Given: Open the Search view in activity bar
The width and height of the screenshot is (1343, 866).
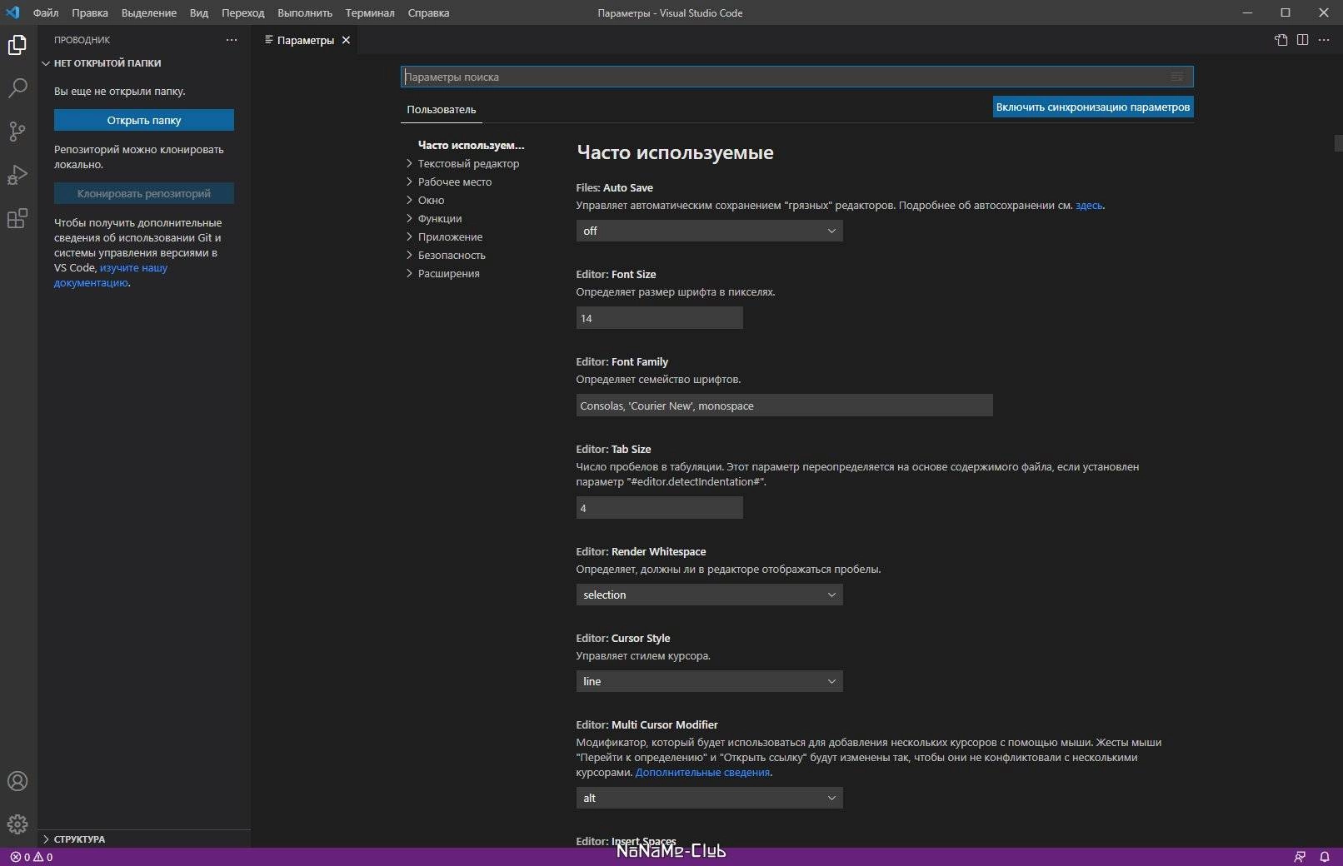Looking at the screenshot, I should pyautogui.click(x=17, y=88).
